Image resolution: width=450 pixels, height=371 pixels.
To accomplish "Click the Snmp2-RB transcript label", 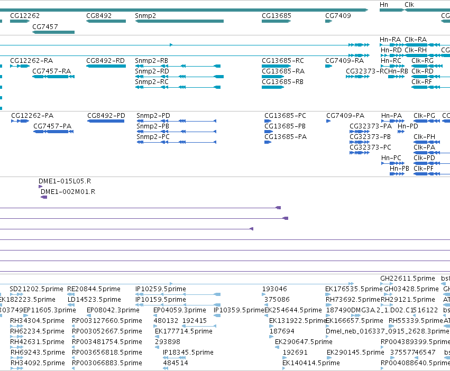I will point(152,61).
